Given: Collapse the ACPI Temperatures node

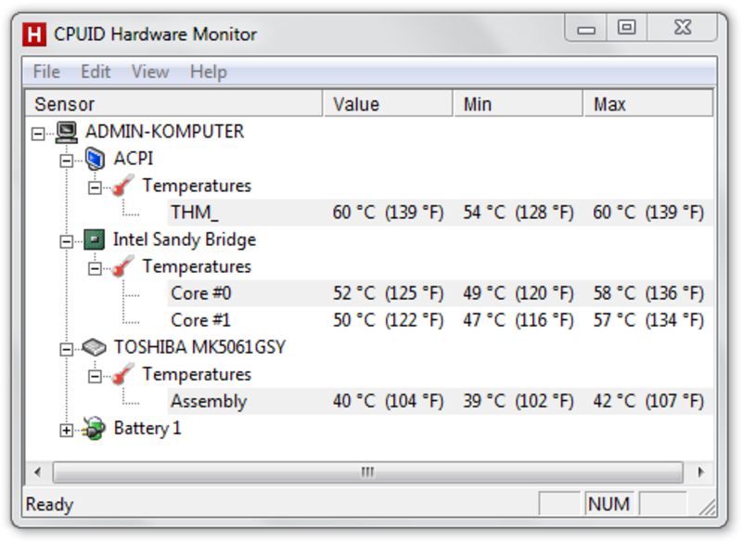Looking at the screenshot, I should [95, 187].
